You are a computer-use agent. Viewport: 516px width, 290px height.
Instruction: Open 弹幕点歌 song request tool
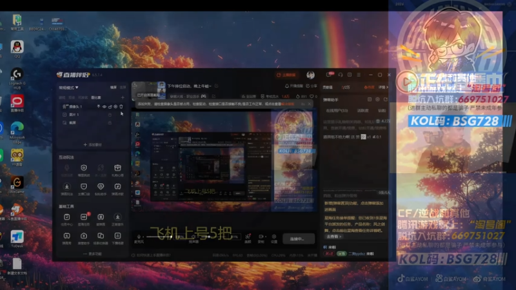(x=117, y=189)
